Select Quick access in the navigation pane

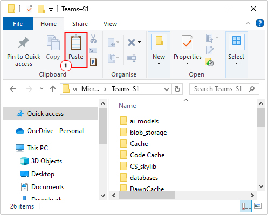50,114
